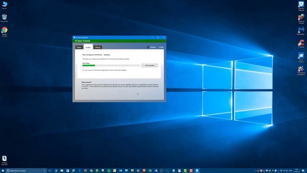Launch CCleaner desktop shortcut
The height and width of the screenshot is (173, 307).
coord(301,44)
